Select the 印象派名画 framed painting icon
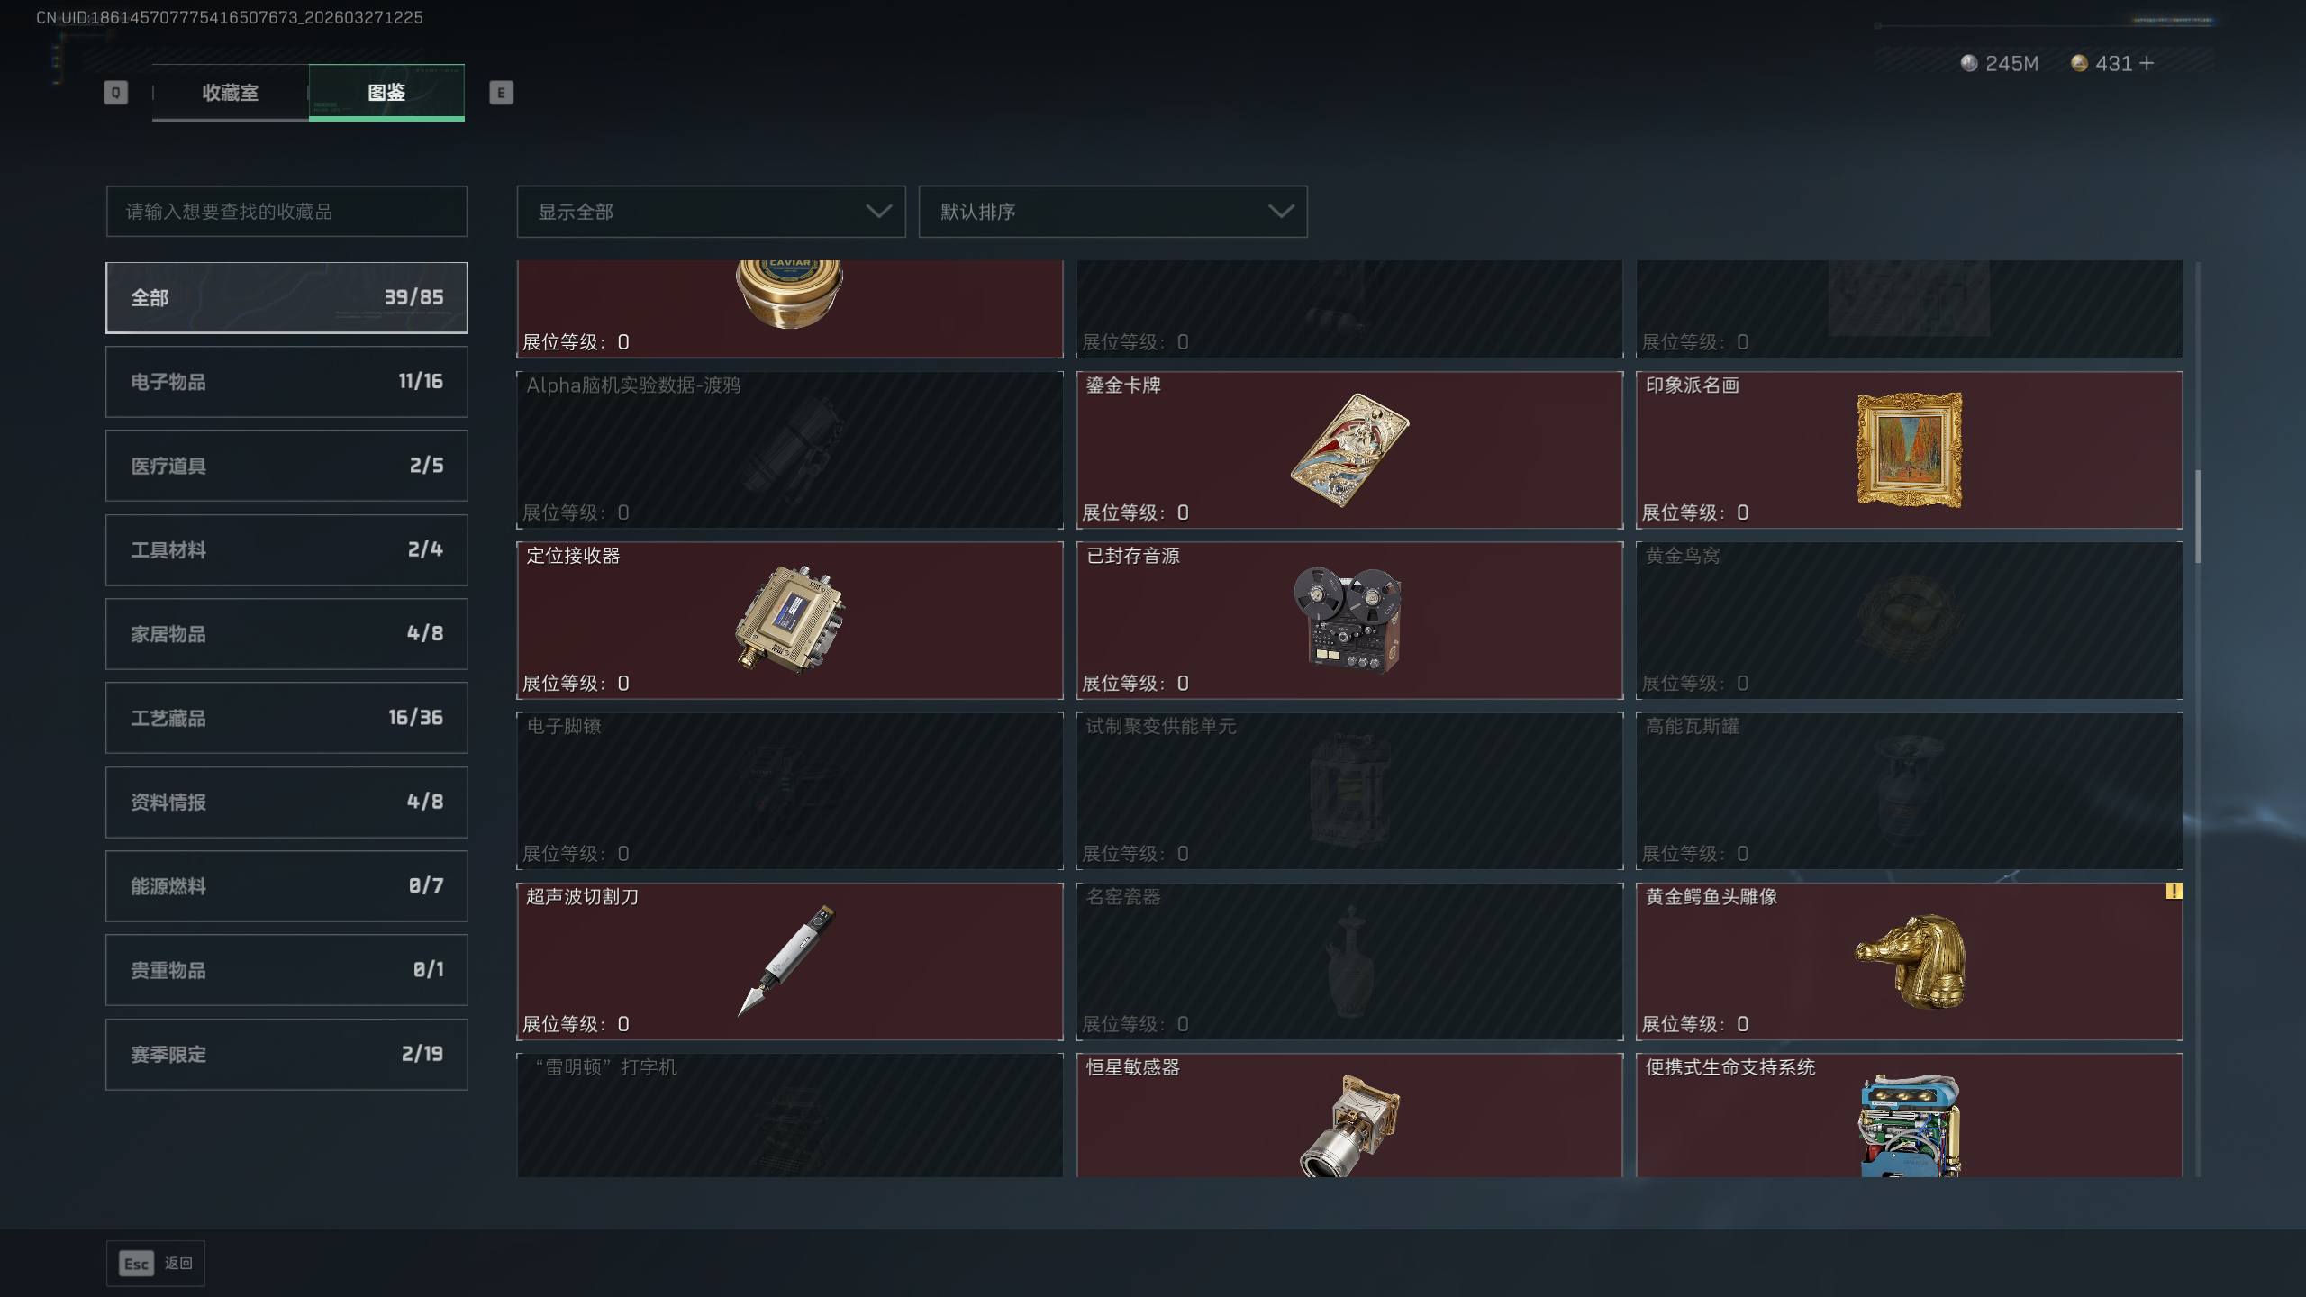Viewport: 2306px width, 1297px height. point(1909,449)
